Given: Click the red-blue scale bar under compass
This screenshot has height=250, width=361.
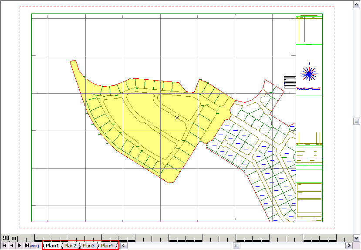Looking at the screenshot, I should 308,89.
